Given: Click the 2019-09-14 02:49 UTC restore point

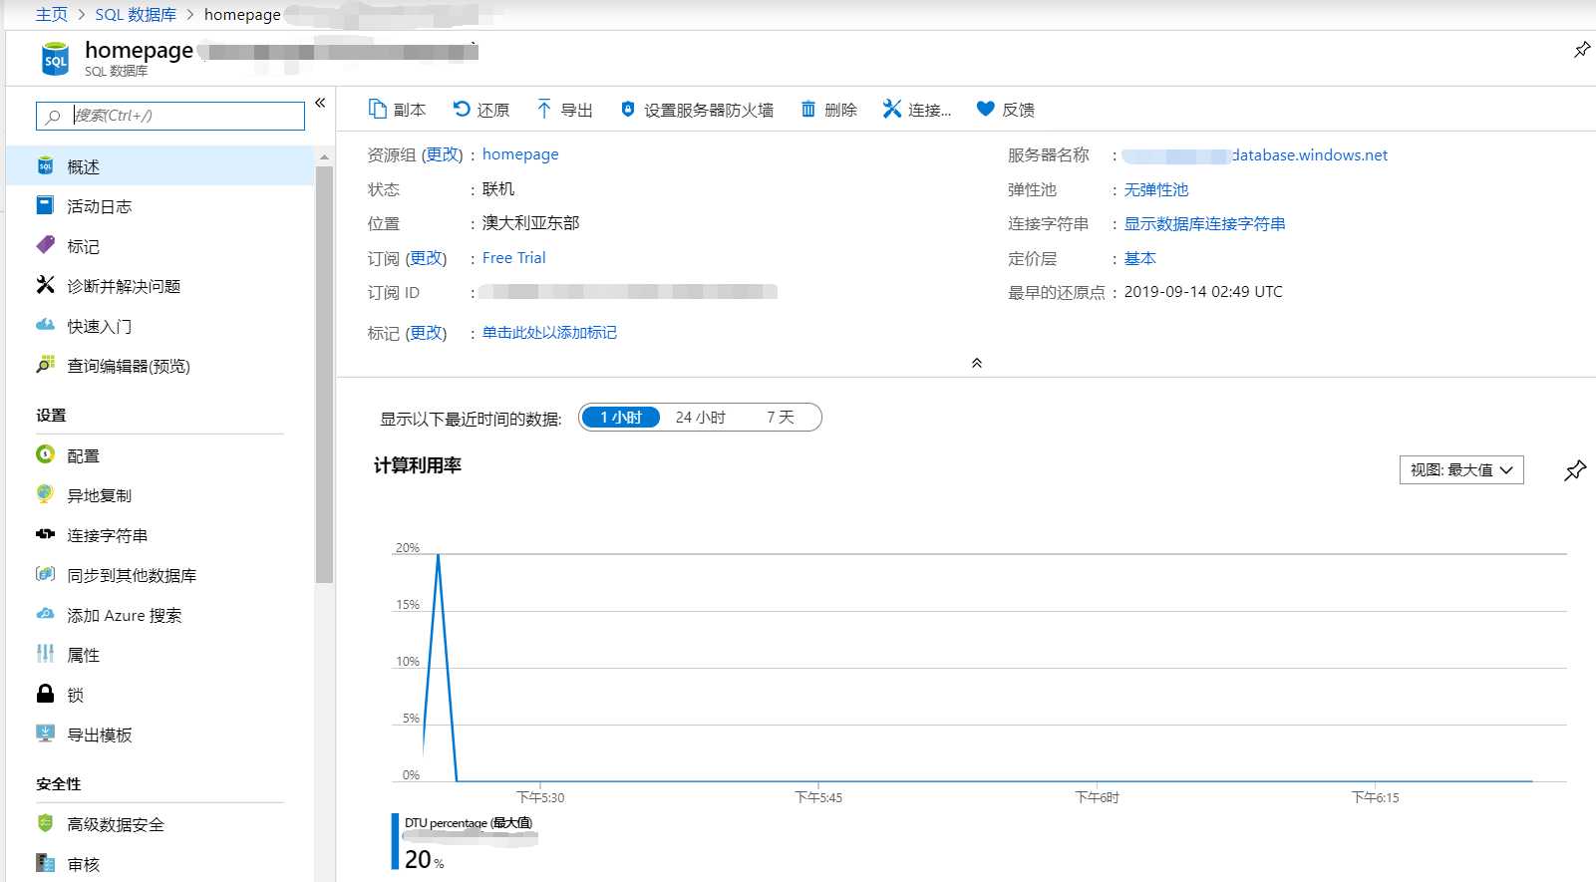Looking at the screenshot, I should (x=1203, y=292).
